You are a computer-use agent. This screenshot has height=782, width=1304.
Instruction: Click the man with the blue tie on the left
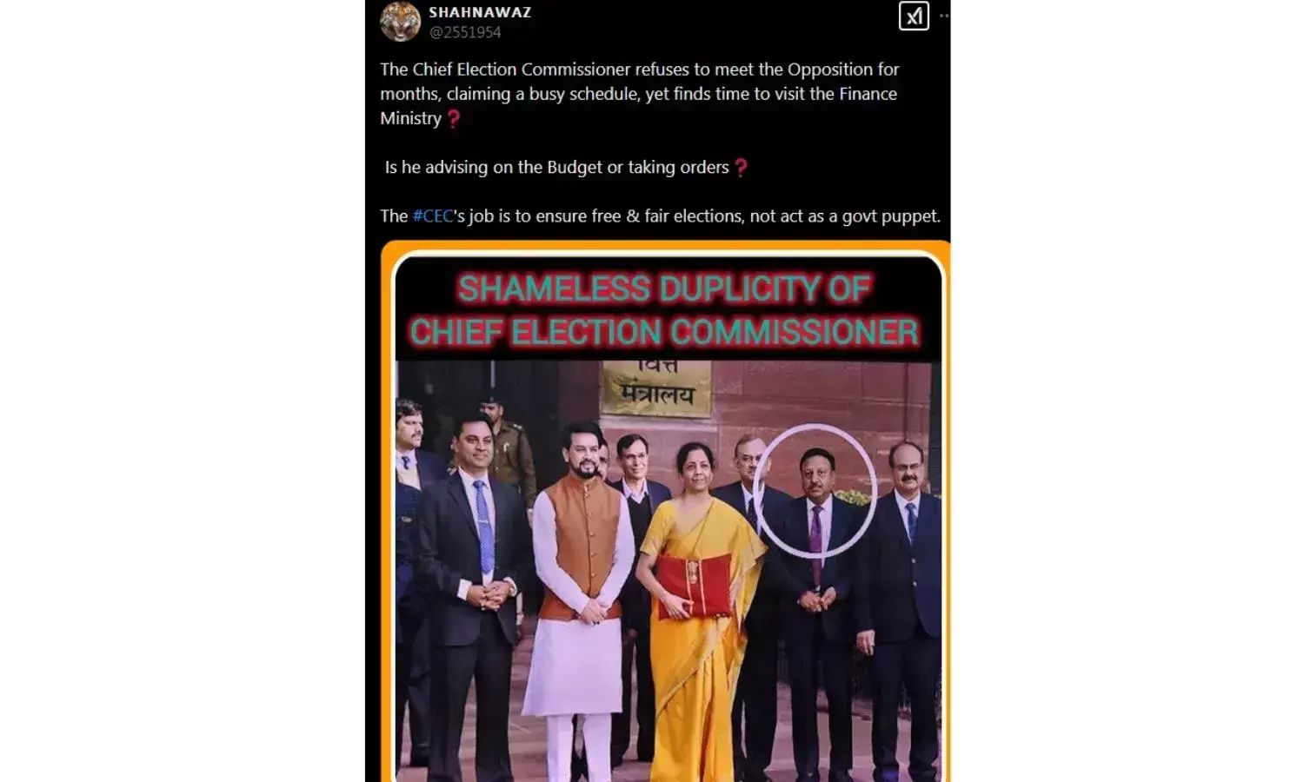coord(474,600)
